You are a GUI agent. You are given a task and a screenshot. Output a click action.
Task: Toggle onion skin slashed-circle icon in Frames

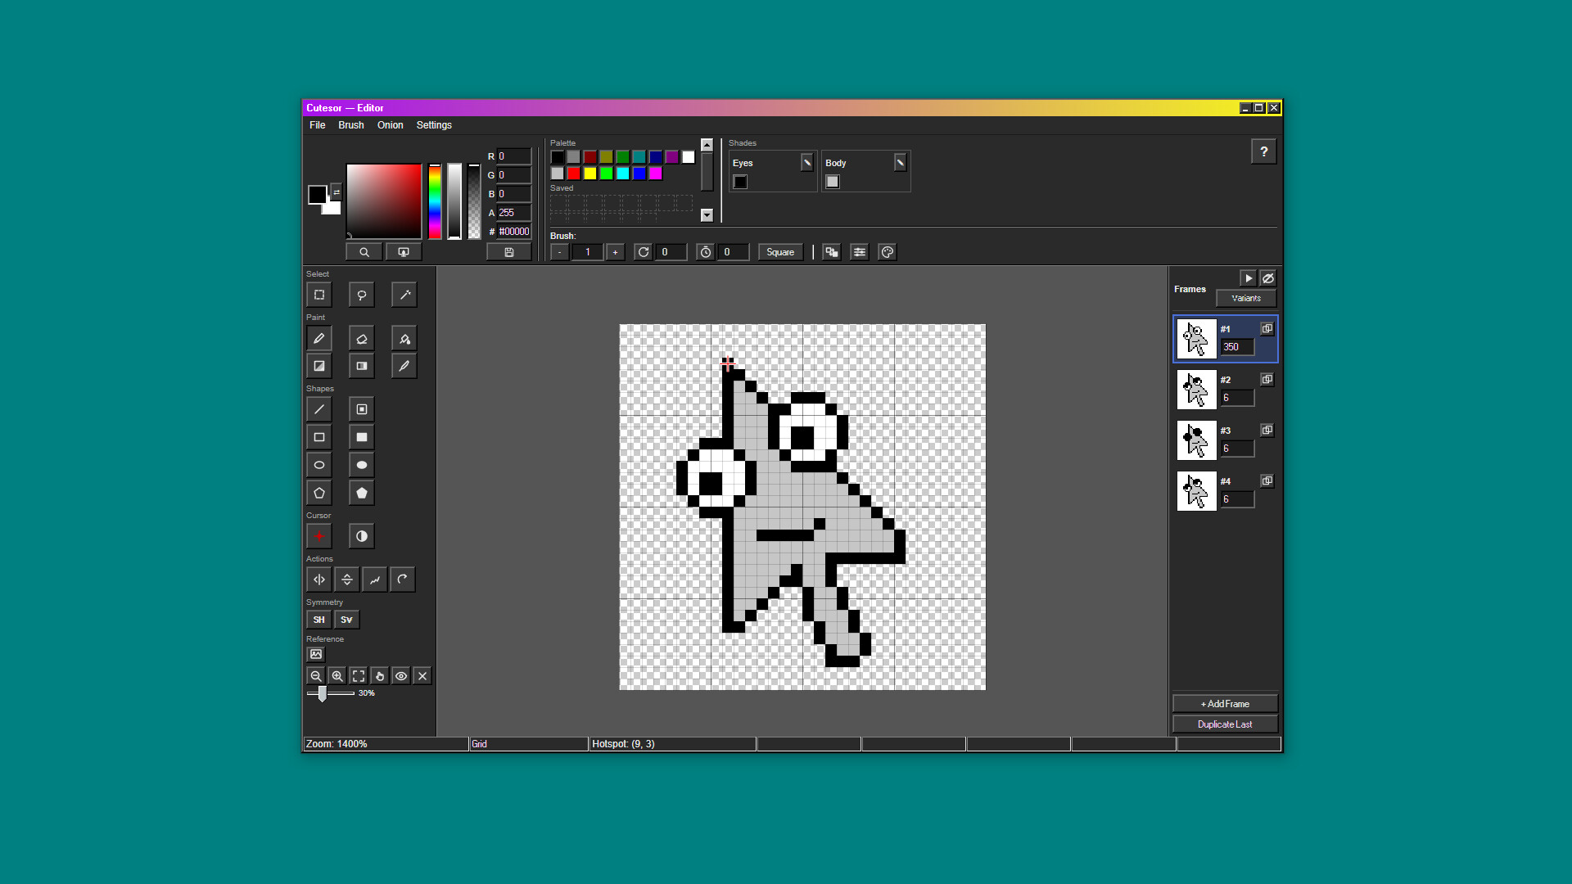coord(1268,278)
